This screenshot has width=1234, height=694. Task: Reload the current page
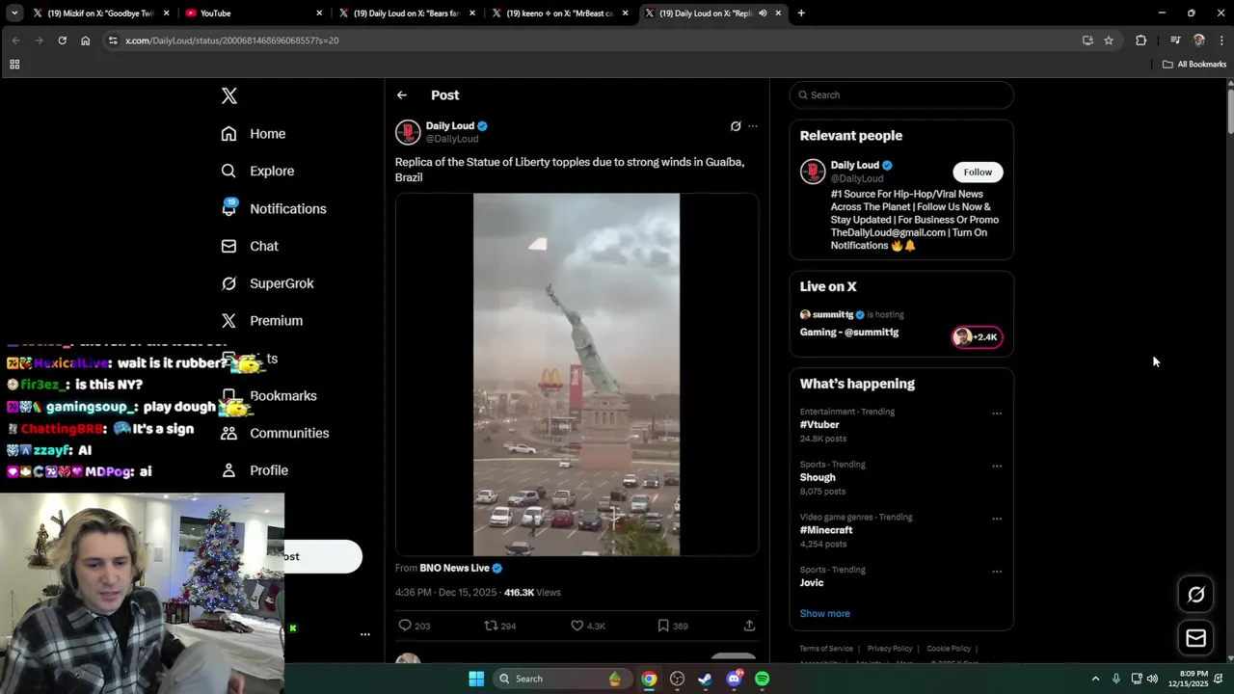(x=62, y=40)
